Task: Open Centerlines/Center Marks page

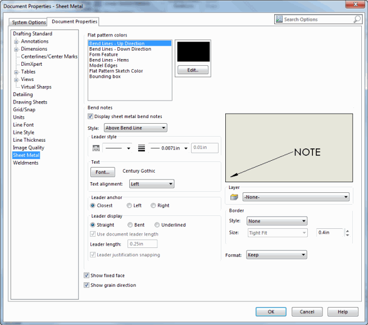Action: click(49, 56)
